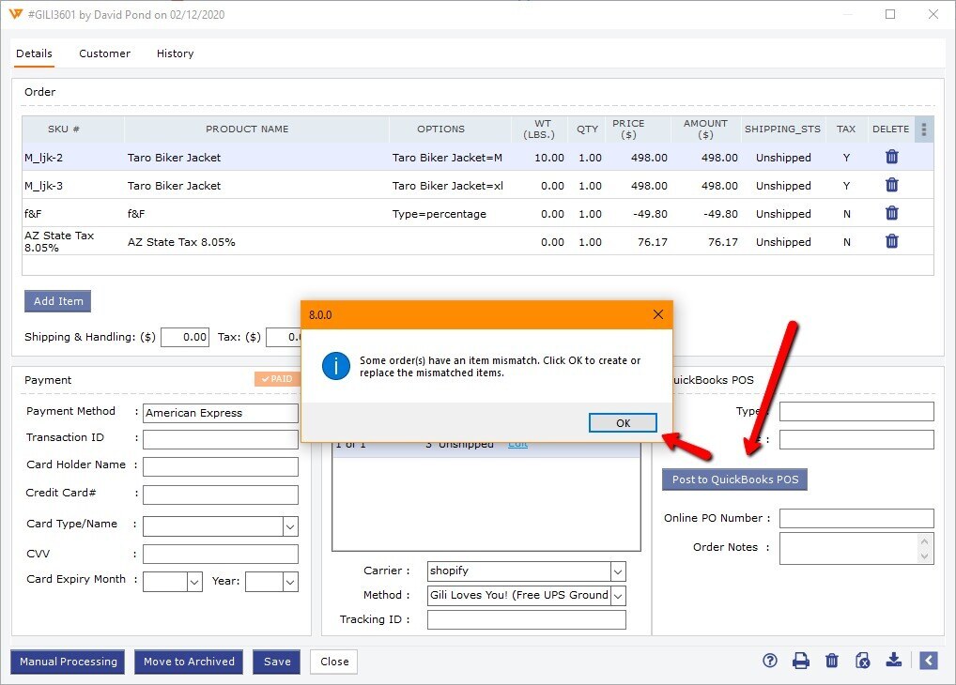This screenshot has width=956, height=685.
Task: Open the order table column options menu
Action: [924, 129]
